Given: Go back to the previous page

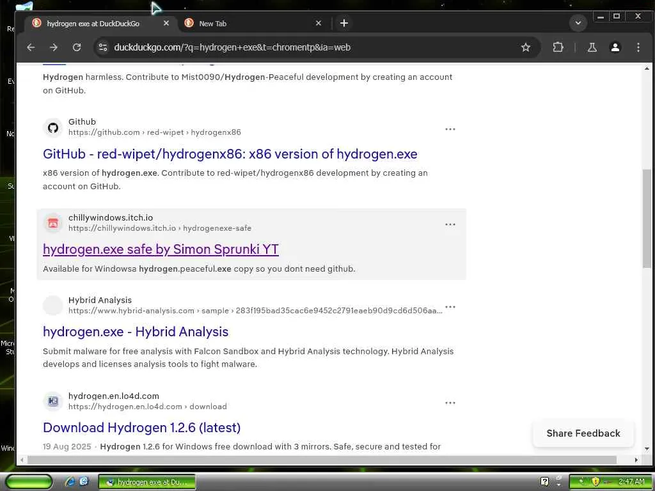Looking at the screenshot, I should (31, 47).
